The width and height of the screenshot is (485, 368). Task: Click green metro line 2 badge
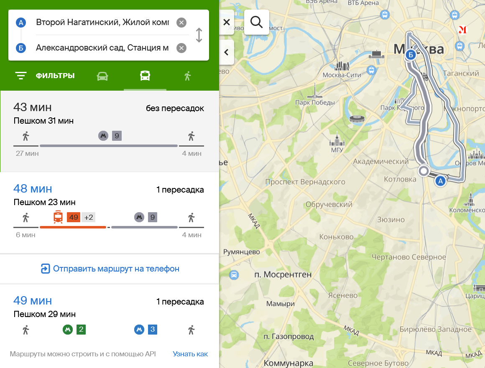pos(81,330)
